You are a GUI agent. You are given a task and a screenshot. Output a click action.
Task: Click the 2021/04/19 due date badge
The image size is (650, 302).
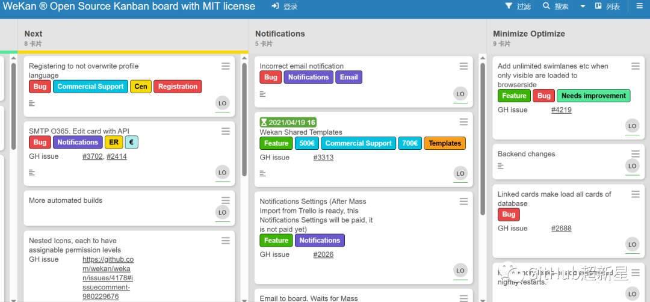(x=288, y=122)
